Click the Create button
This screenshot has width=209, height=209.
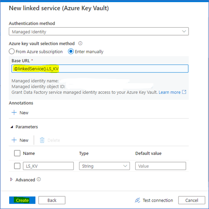22,200
